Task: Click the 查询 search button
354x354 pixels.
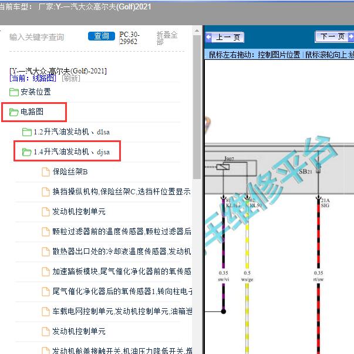Action: tap(102, 36)
